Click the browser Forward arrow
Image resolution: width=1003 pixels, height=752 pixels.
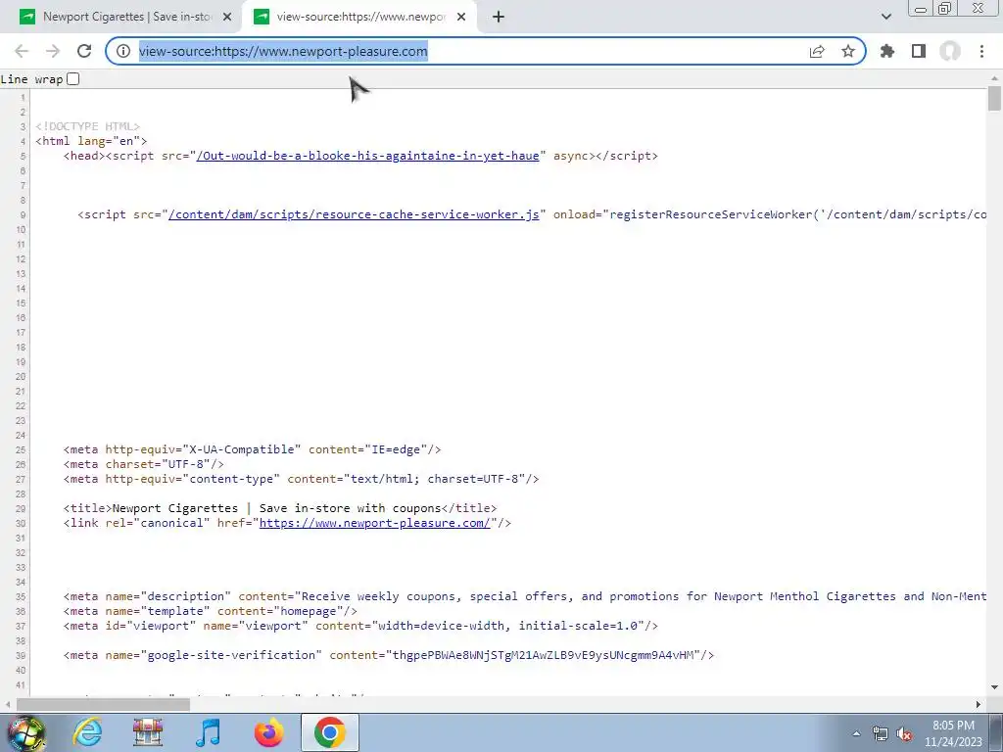point(53,51)
